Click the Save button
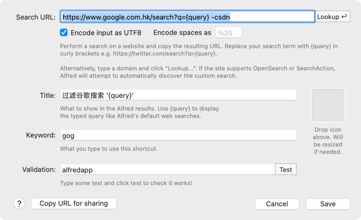This screenshot has height=220, width=361. pos(328,204)
